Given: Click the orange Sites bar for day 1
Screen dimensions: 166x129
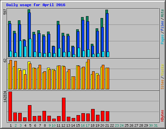Looking at the screenshot, I should 11,75.
